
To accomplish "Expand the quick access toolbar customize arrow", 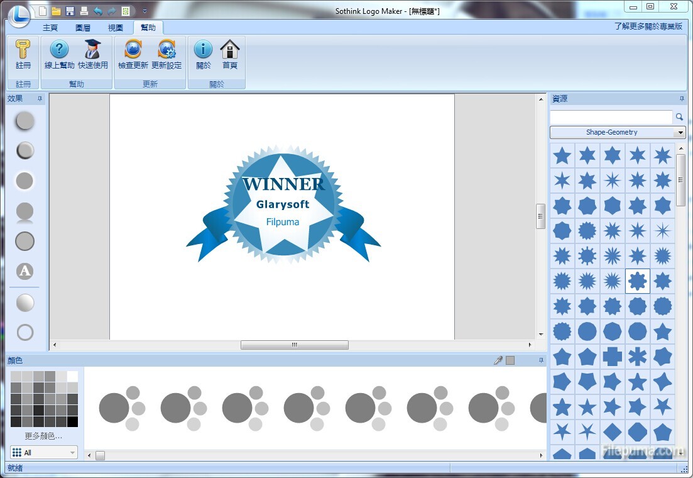I will (145, 11).
